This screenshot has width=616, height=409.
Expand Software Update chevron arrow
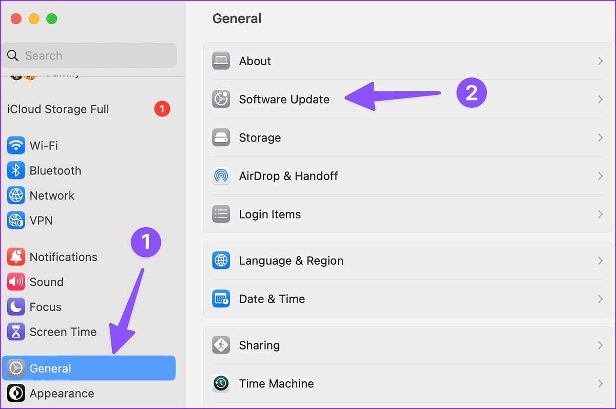click(600, 100)
